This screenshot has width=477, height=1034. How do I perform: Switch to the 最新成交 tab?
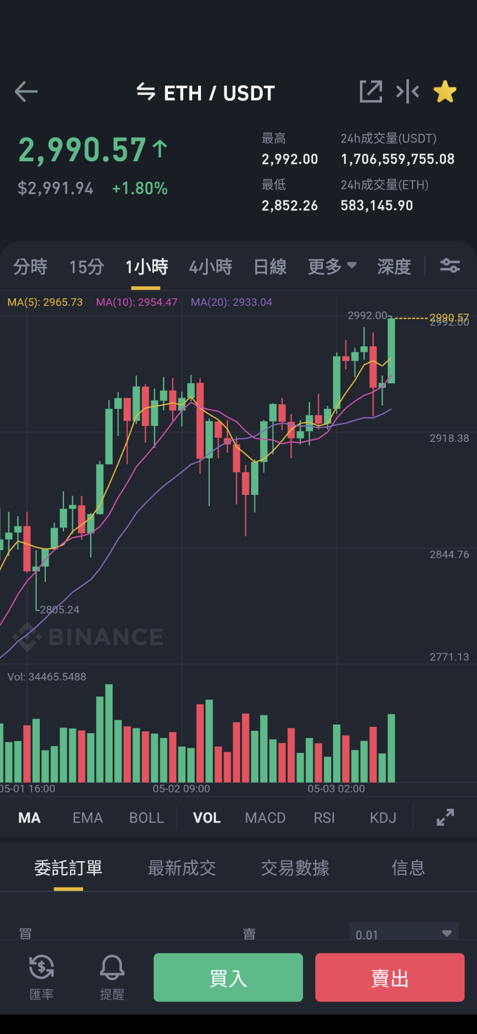pos(182,868)
